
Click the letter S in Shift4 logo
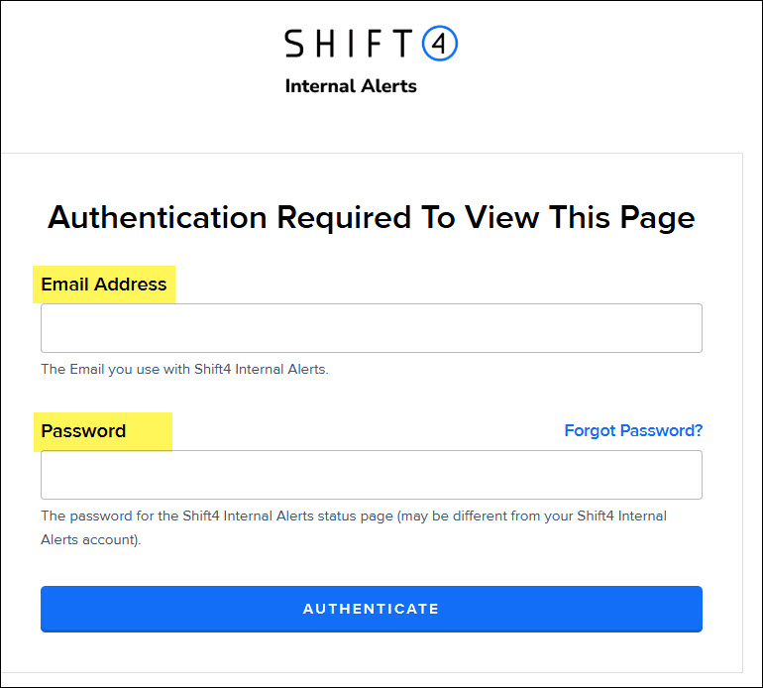click(296, 44)
